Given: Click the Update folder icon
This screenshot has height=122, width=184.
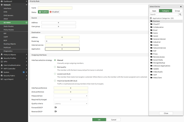Looking at the screenshot, I should (x=151, y=69).
